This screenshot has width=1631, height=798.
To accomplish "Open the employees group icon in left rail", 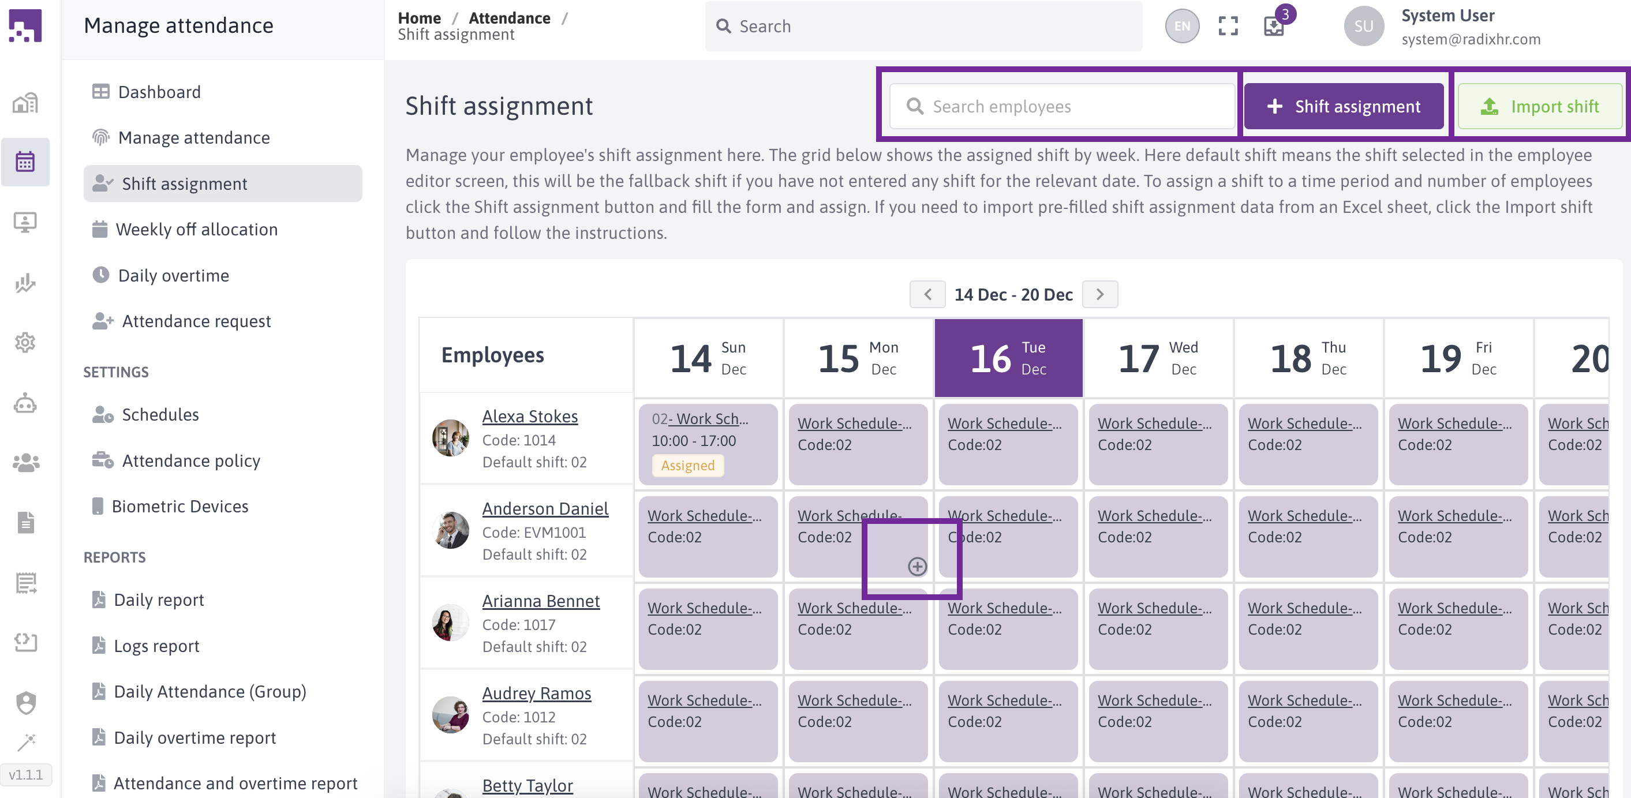I will pyautogui.click(x=25, y=463).
